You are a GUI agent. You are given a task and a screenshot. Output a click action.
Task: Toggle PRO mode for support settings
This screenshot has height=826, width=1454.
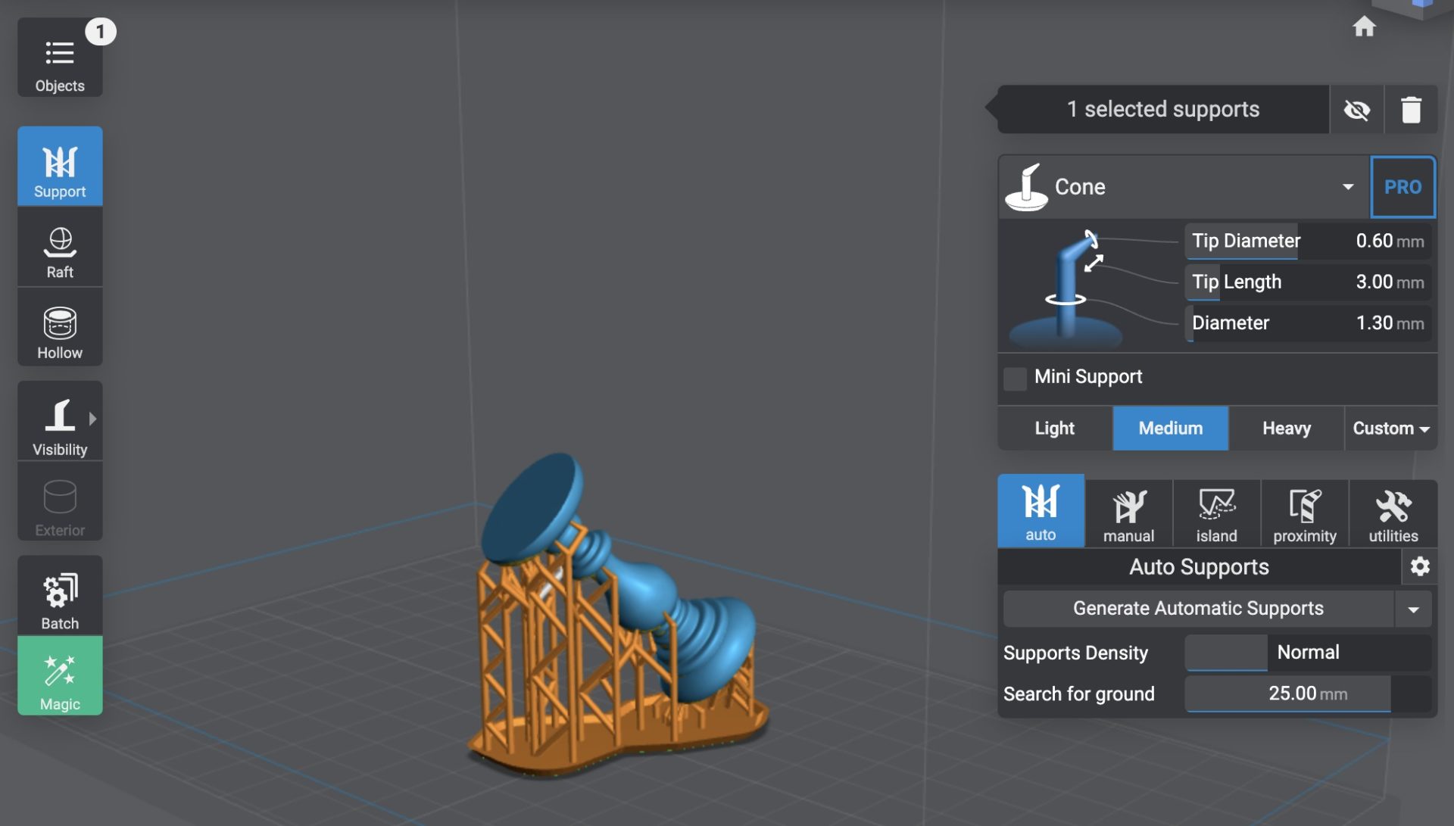click(x=1403, y=187)
